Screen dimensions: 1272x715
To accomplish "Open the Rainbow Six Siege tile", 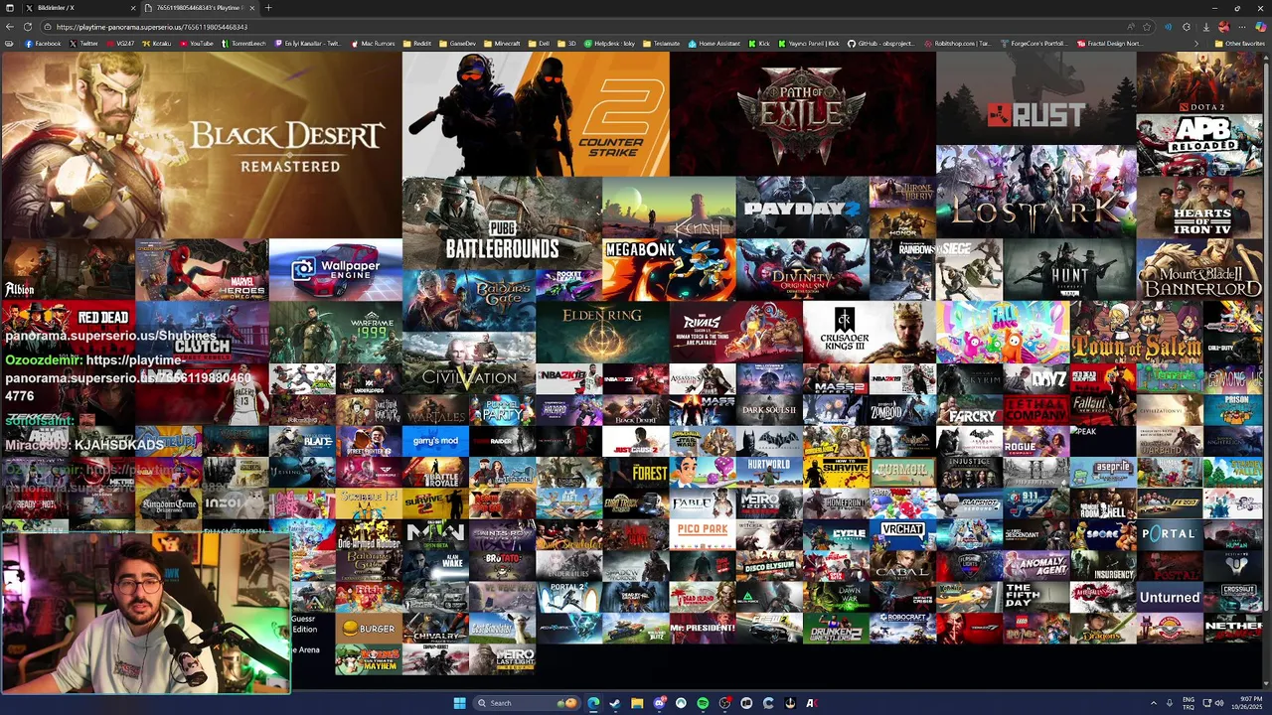I will [935, 269].
